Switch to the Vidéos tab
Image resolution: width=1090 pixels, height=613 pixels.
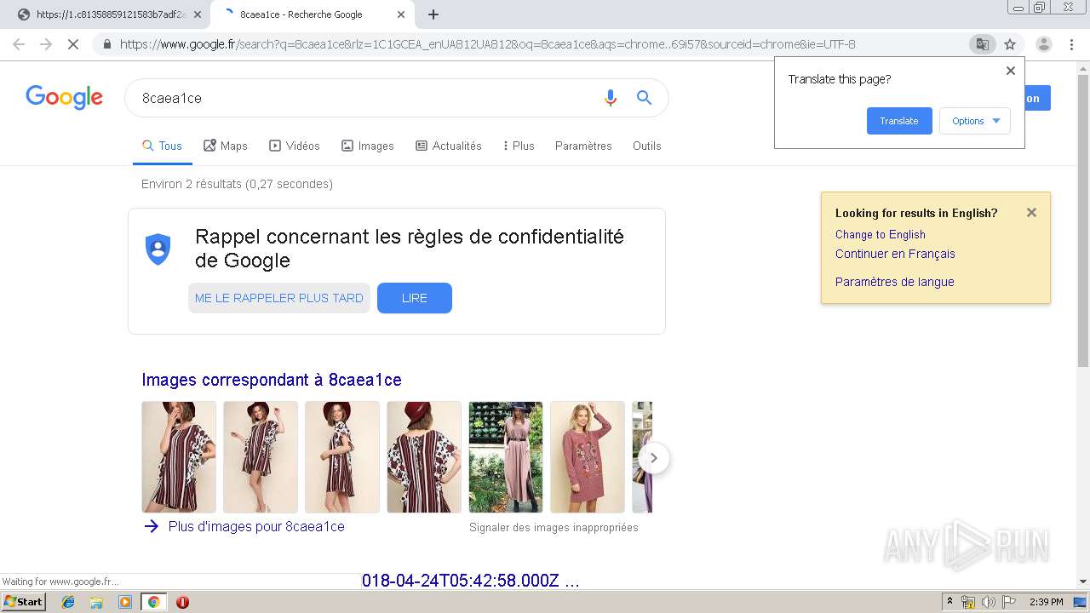[295, 146]
